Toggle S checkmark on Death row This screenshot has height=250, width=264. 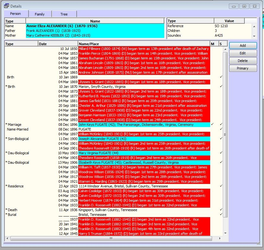pos(221,210)
